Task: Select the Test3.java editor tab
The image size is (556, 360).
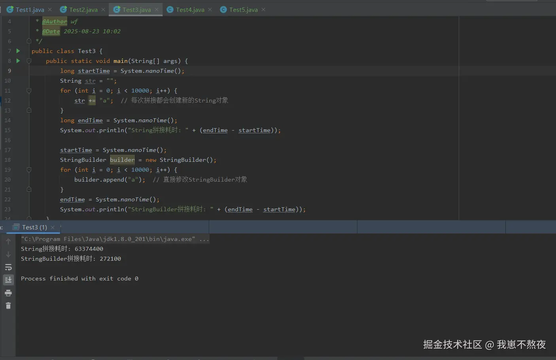Action: pos(136,9)
